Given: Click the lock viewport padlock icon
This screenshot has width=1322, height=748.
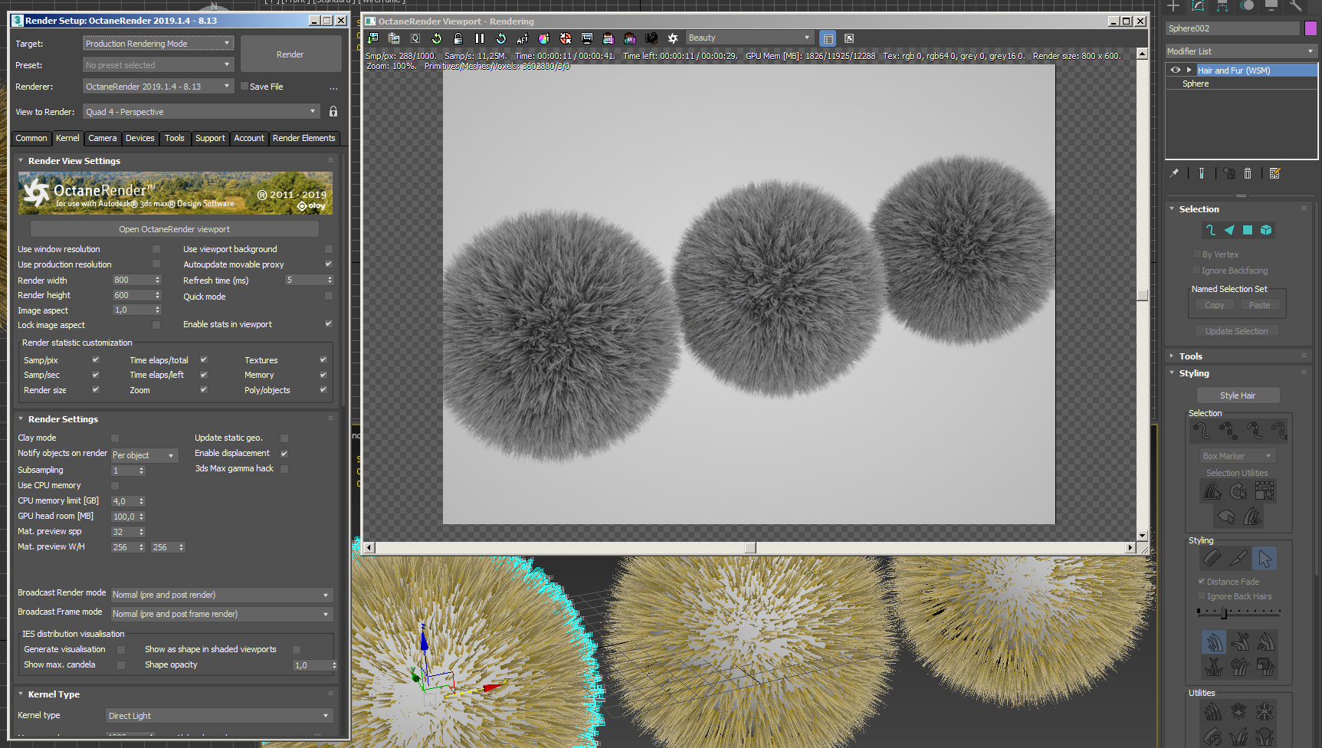Looking at the screenshot, I should coord(458,38).
